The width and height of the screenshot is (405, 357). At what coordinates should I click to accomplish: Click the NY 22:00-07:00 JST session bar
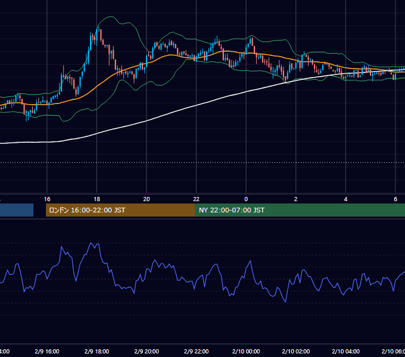point(300,210)
